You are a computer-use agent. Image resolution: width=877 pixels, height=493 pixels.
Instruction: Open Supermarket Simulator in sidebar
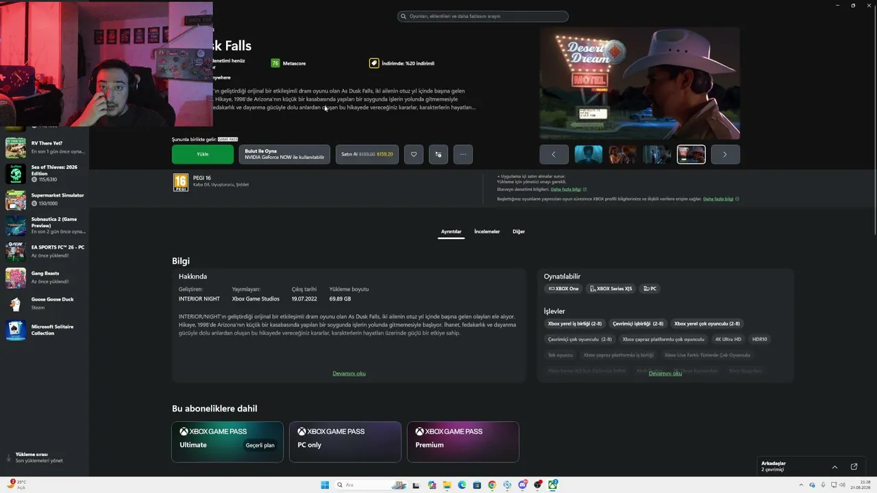click(45, 199)
